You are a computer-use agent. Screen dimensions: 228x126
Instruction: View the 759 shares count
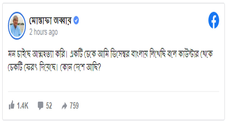click(x=74, y=106)
